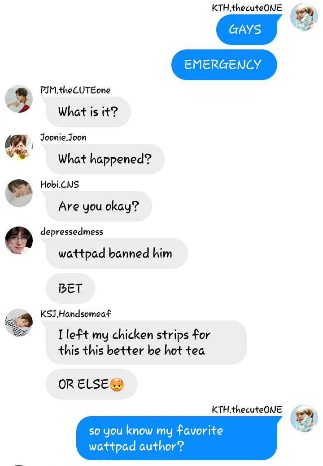Click the PJM.theCUTEone username label

click(75, 90)
